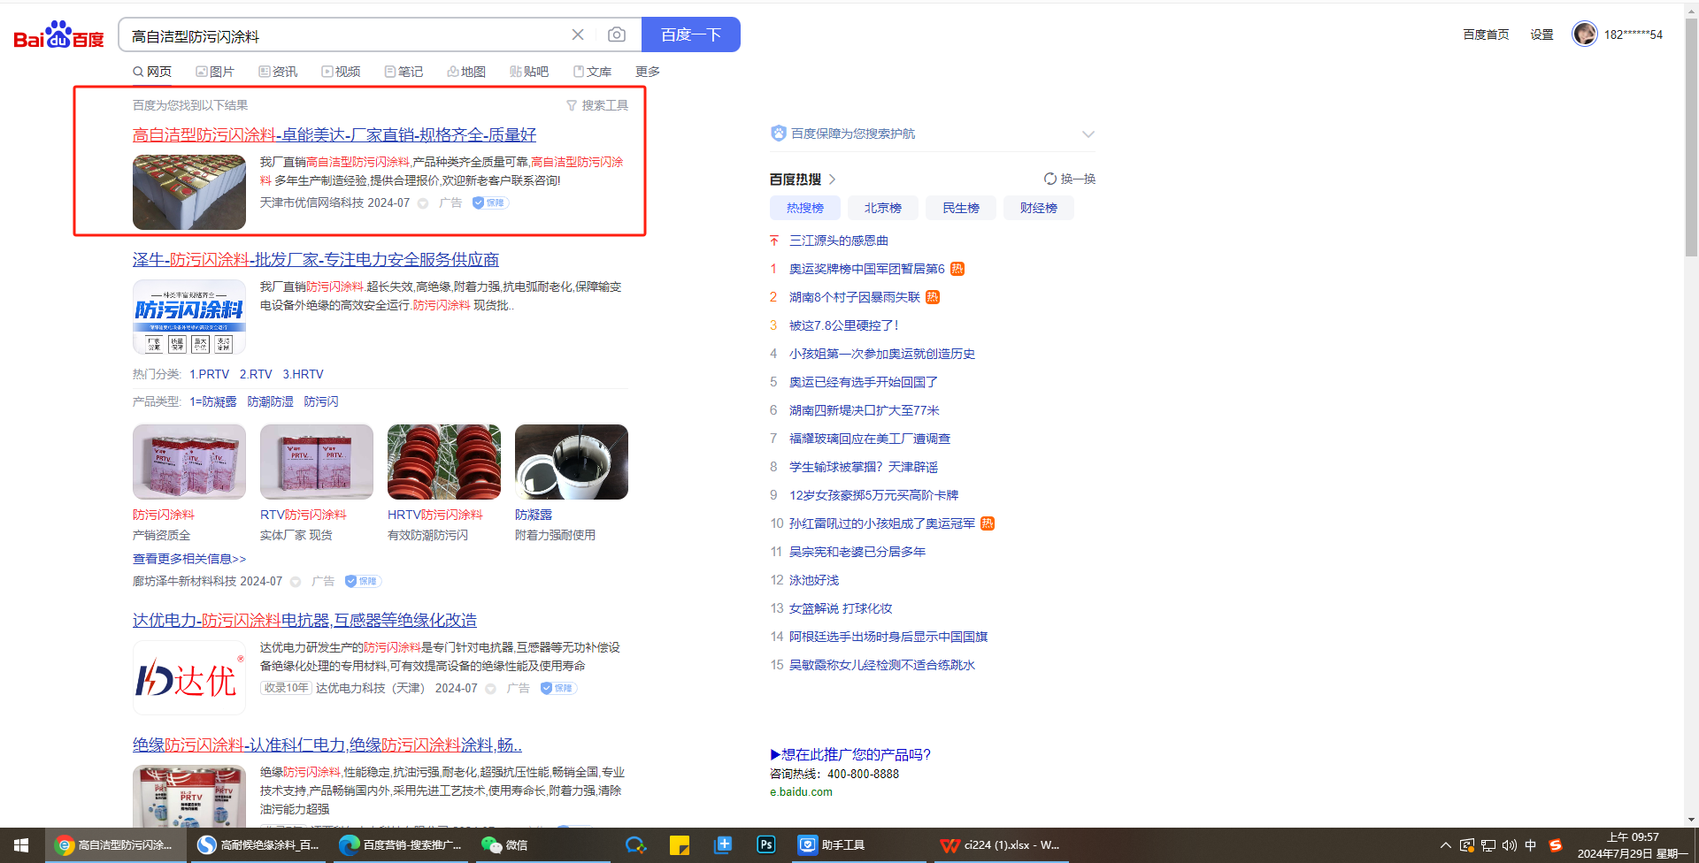Viewport: 1699px width, 863px height.
Task: Open the user profile avatar
Action: [1584, 34]
